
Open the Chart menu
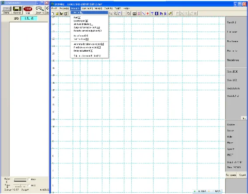[108, 8]
